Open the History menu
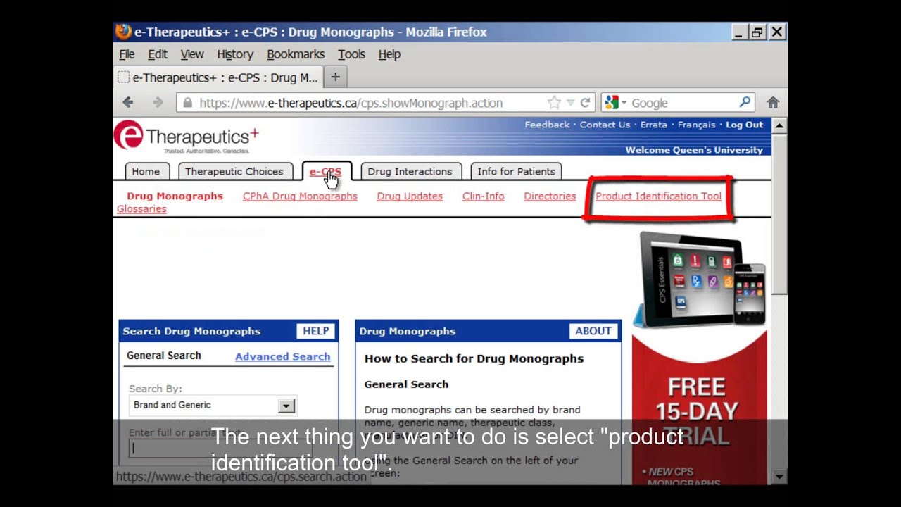Image resolution: width=901 pixels, height=507 pixels. [x=235, y=54]
